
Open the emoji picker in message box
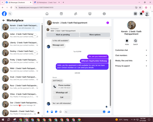104,112
